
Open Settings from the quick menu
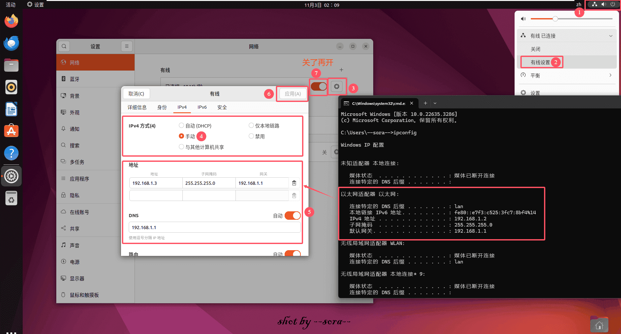[567, 93]
